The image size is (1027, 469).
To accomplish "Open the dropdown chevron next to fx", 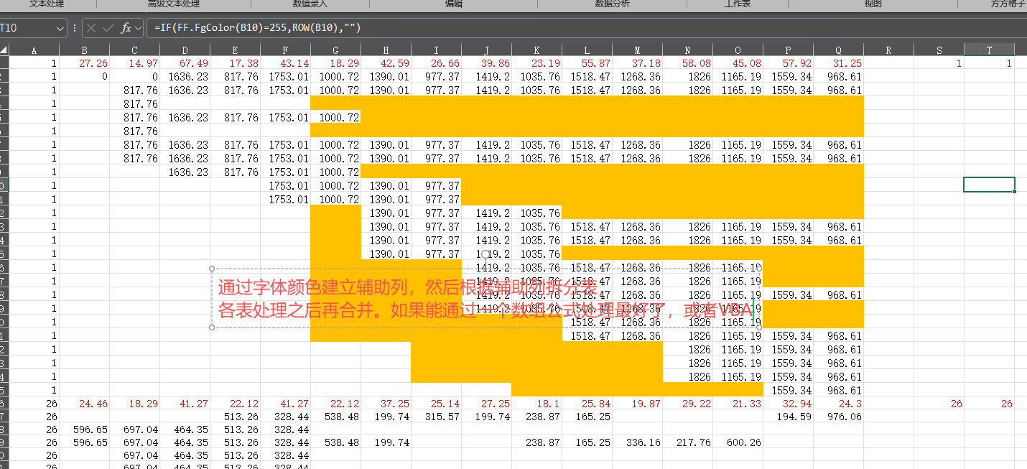I will point(138,28).
